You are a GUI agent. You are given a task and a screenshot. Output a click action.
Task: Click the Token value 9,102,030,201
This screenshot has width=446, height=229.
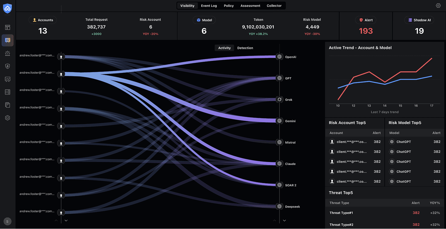[258, 27]
